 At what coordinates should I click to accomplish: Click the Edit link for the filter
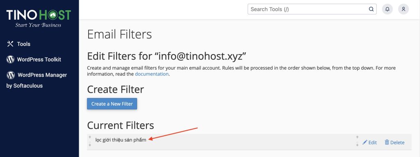[370, 143]
